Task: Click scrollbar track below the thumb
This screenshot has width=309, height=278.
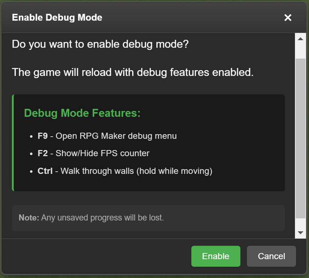Action: (x=300, y=223)
